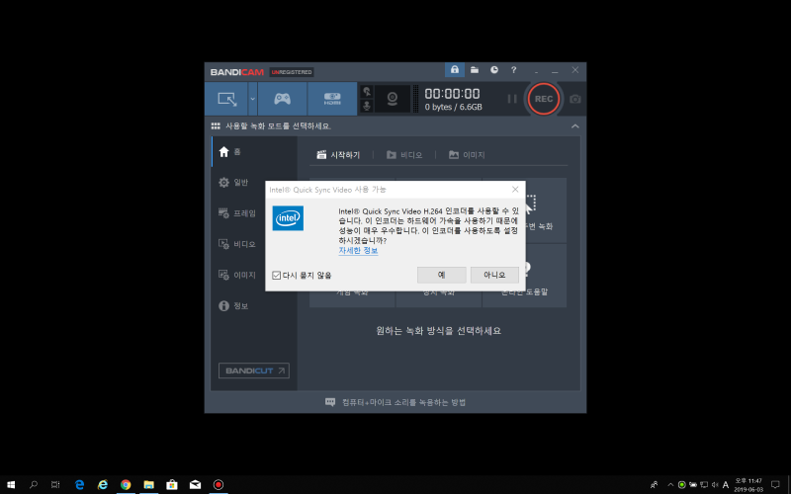Open File Explorer from taskbar
The width and height of the screenshot is (791, 494).
click(x=149, y=485)
